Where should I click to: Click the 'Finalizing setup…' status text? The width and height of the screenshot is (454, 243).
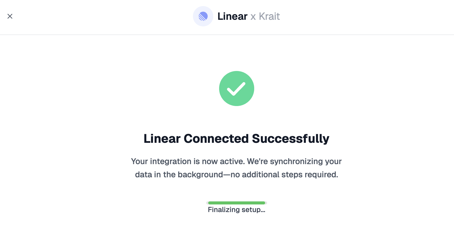[x=236, y=210]
